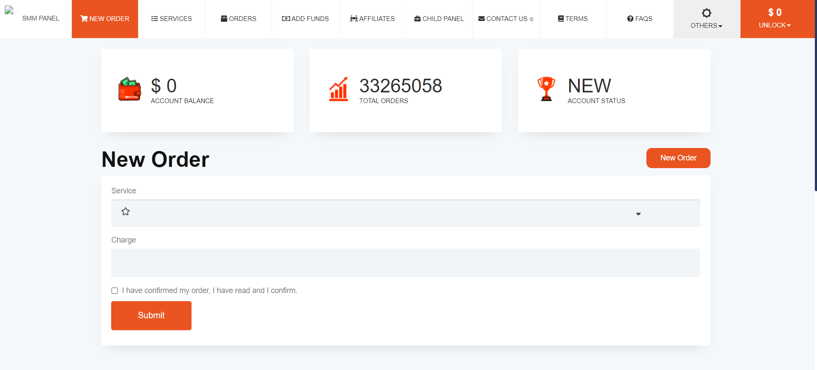Click inside the Charge field

405,263
